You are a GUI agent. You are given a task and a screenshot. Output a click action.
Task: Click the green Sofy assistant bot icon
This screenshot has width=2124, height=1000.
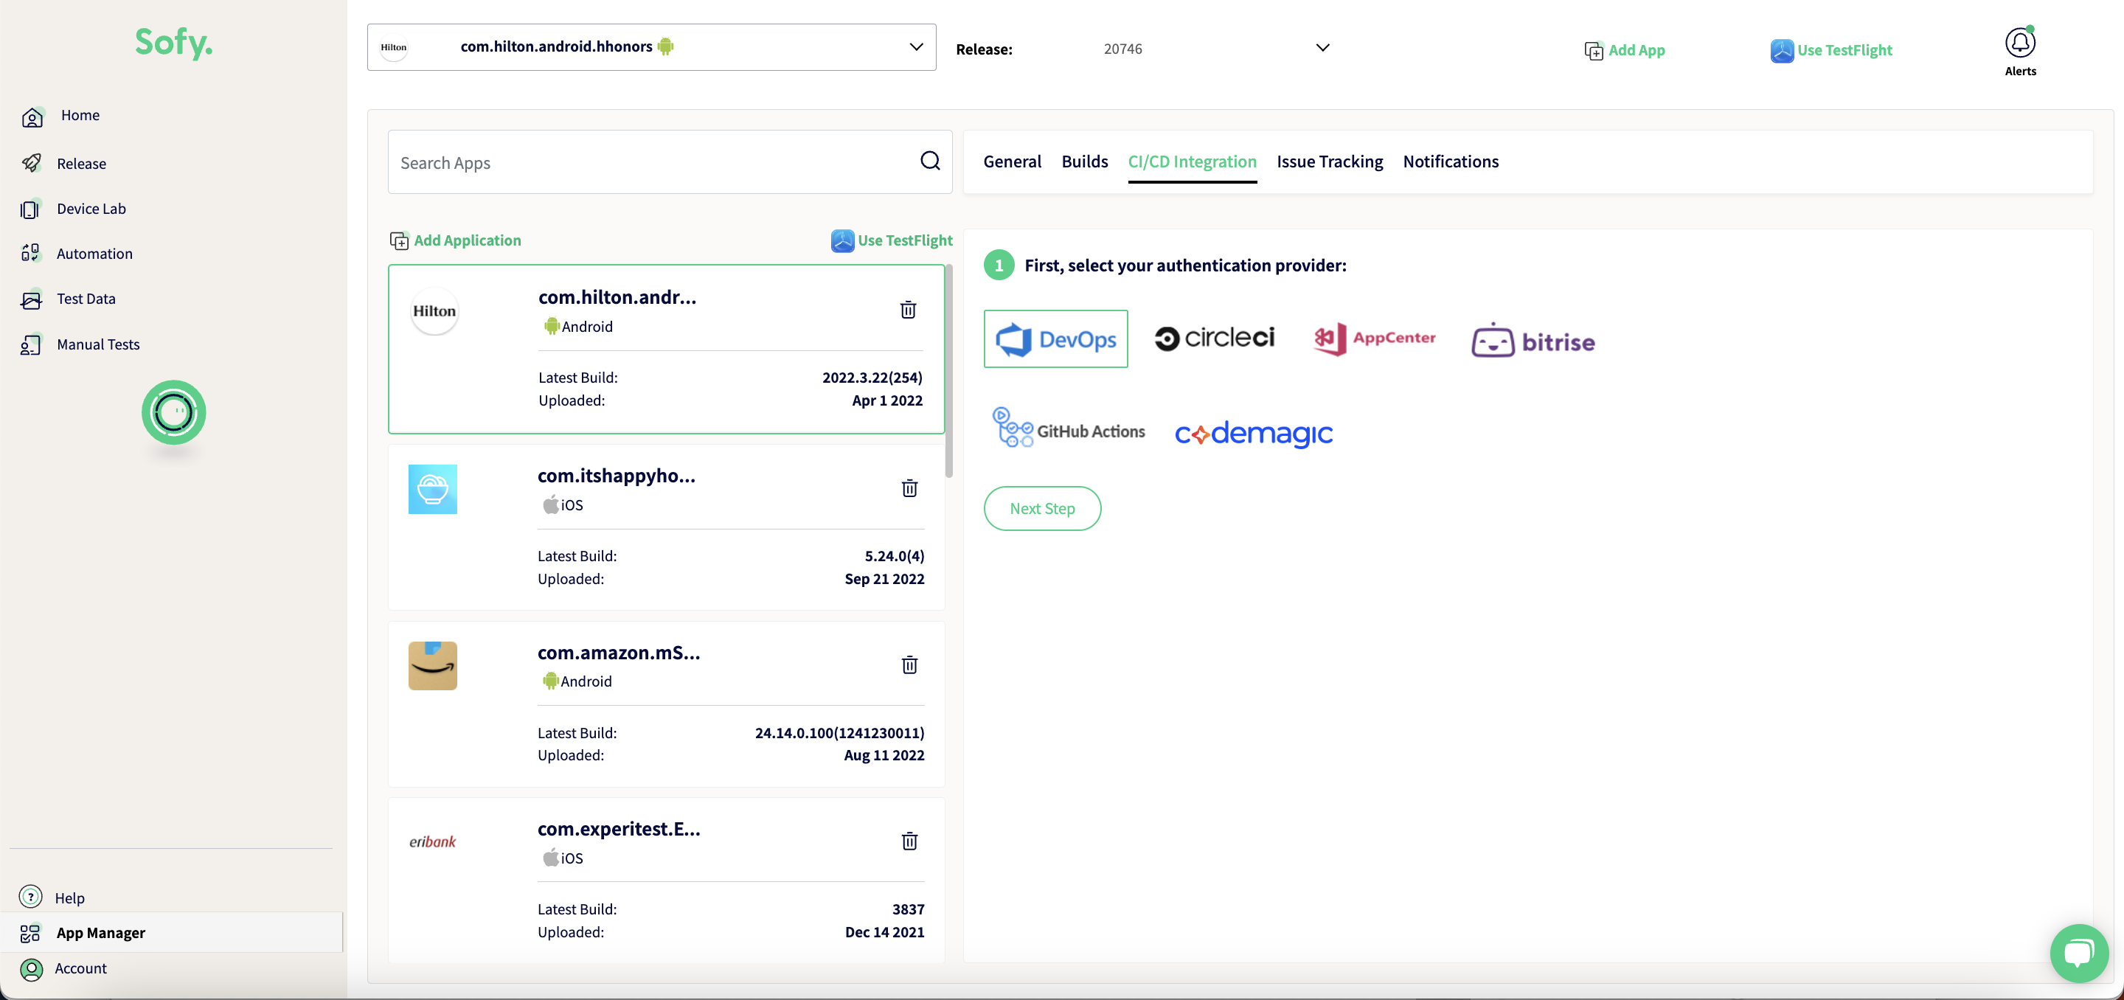173,412
